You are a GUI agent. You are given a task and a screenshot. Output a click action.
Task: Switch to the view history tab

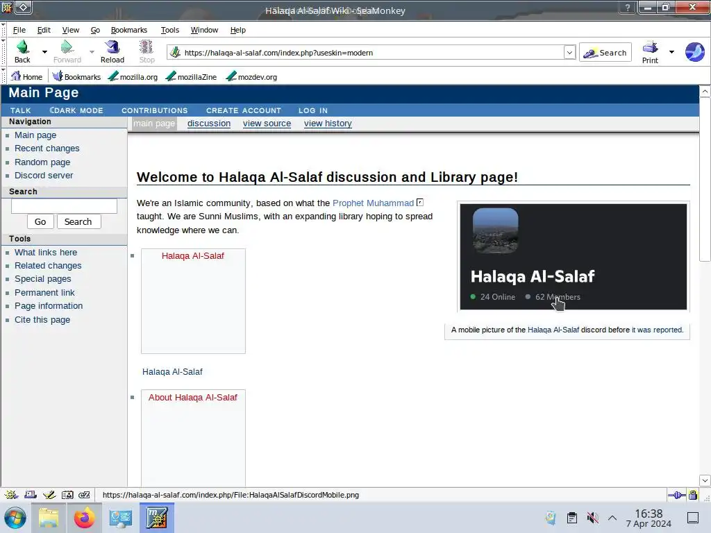point(328,124)
